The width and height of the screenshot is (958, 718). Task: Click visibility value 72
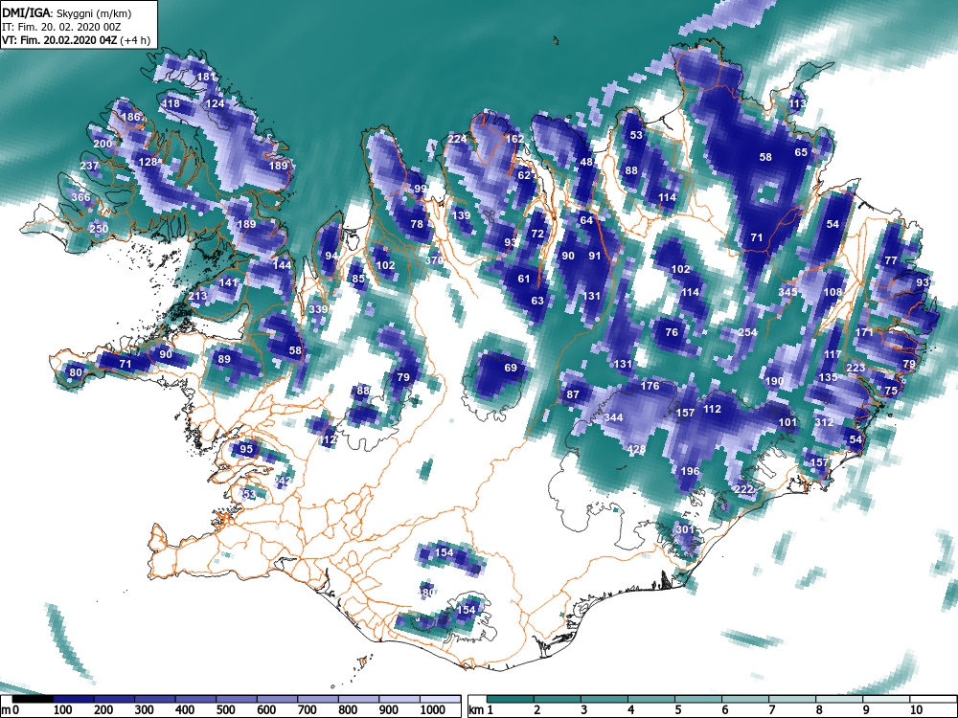click(537, 234)
